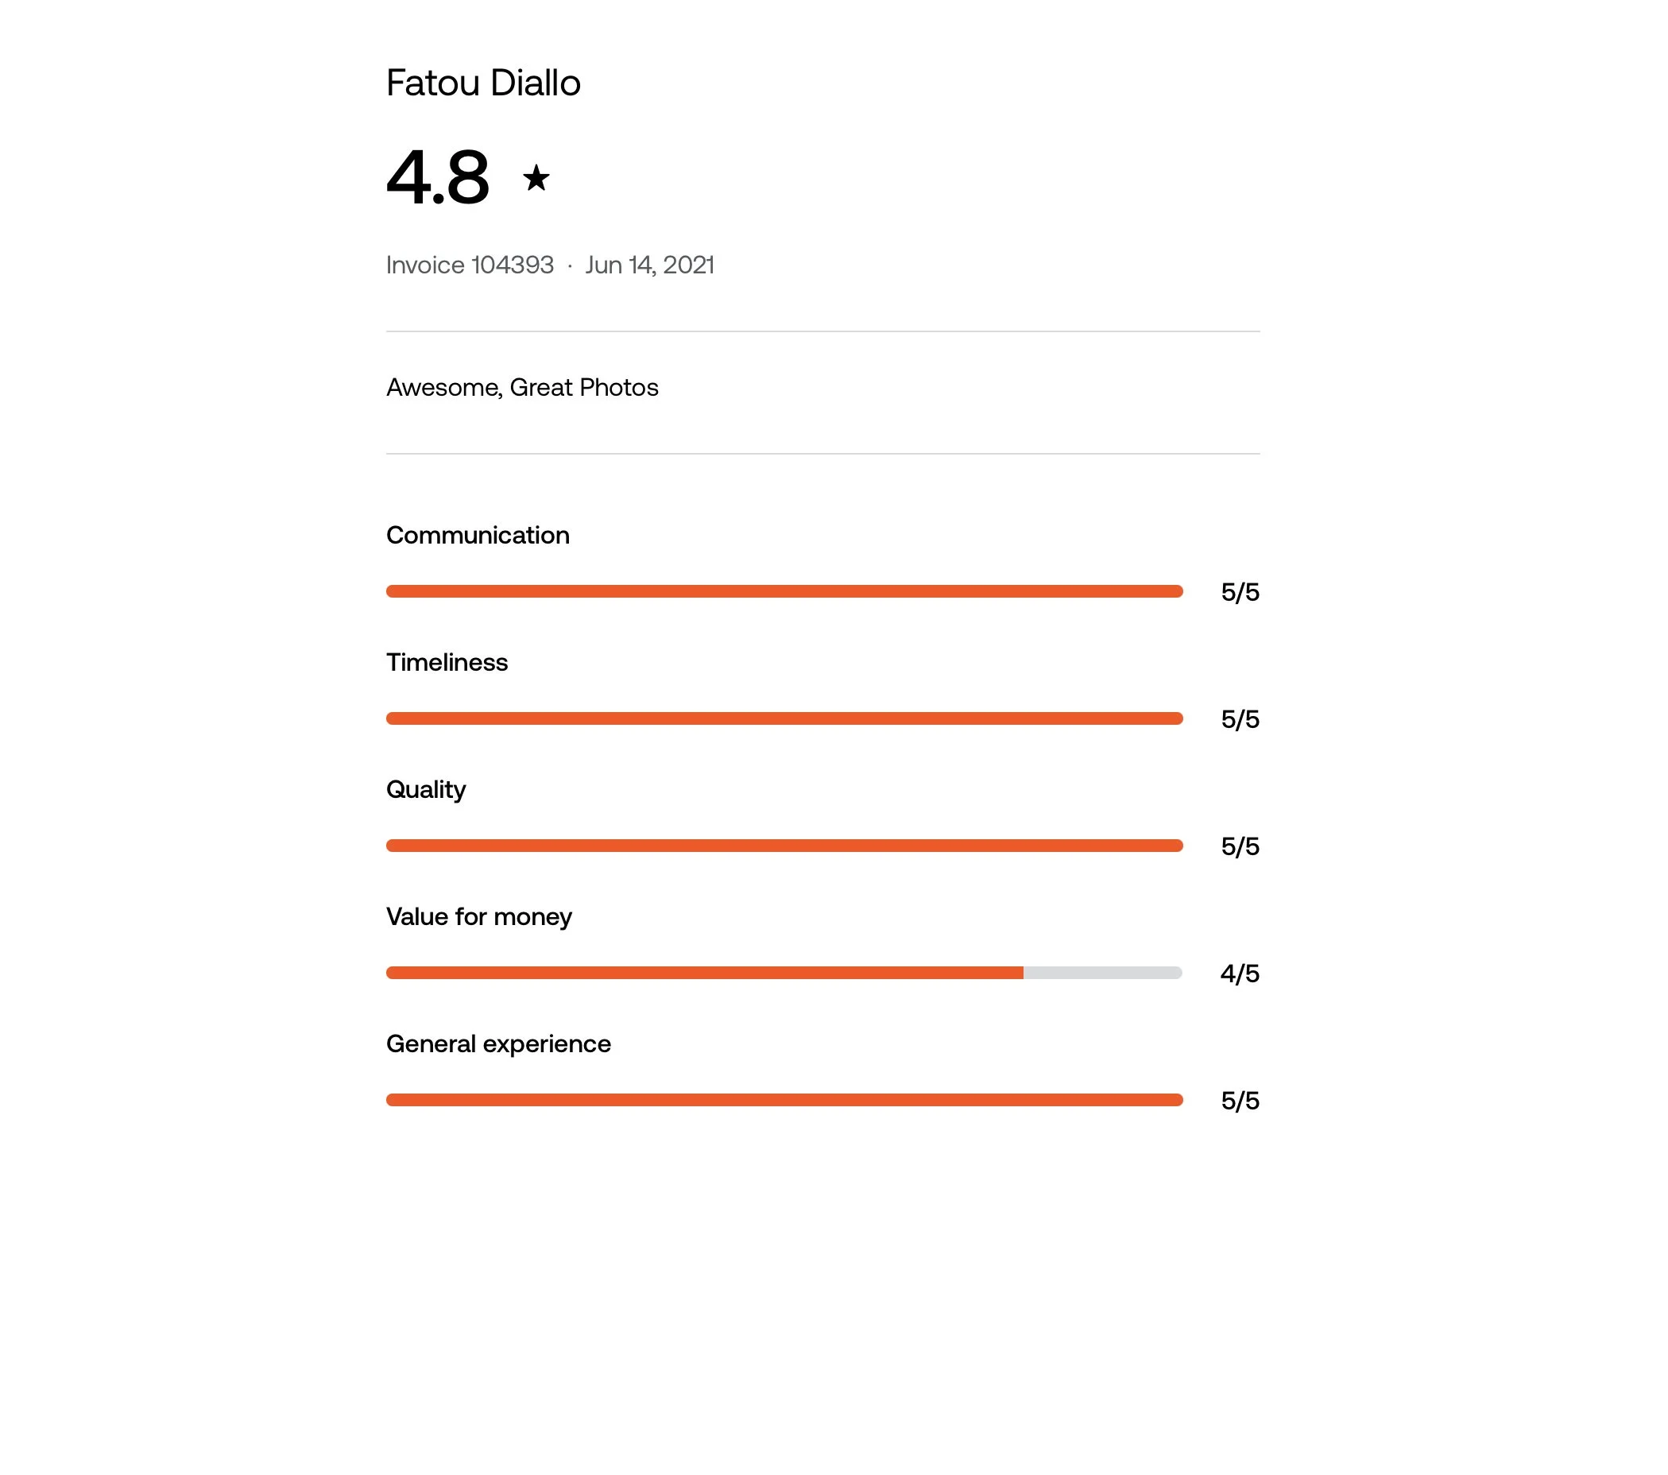Click the Awesome, Great Photos comment

(x=522, y=388)
